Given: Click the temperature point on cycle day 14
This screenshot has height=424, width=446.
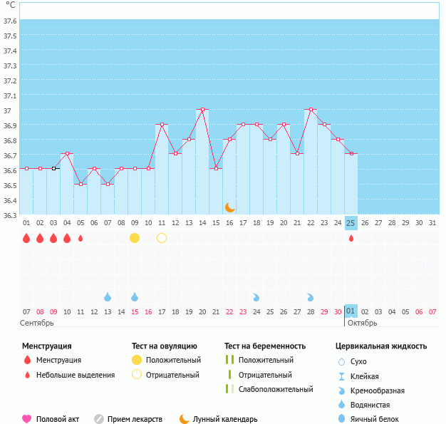Looking at the screenshot, I should [202, 110].
